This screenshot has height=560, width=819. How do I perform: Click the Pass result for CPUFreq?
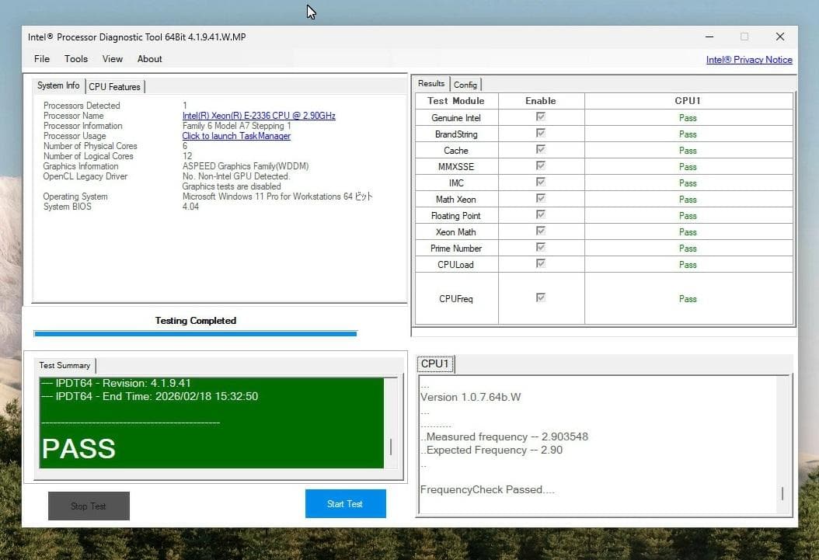coord(688,299)
